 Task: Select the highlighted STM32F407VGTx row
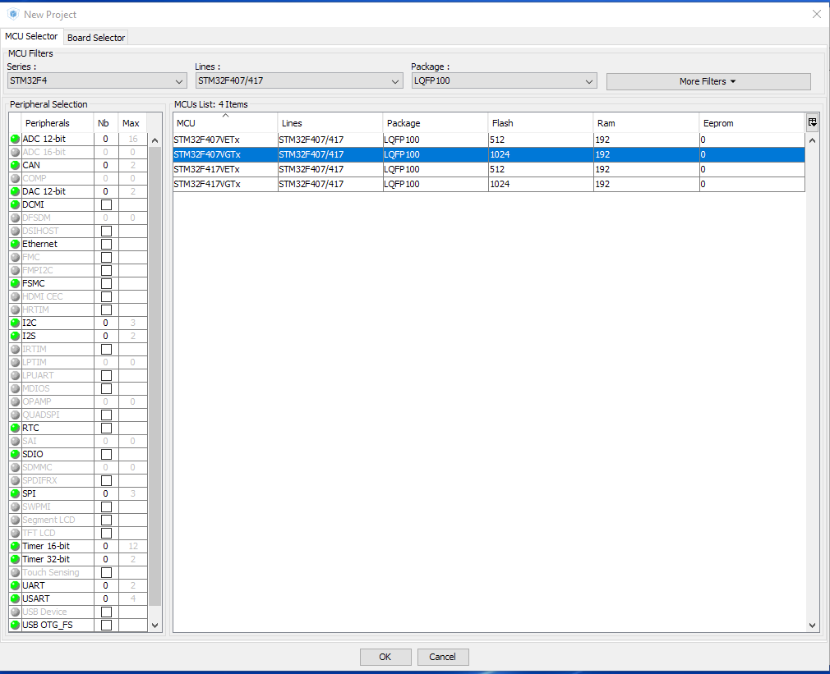pyautogui.click(x=489, y=154)
